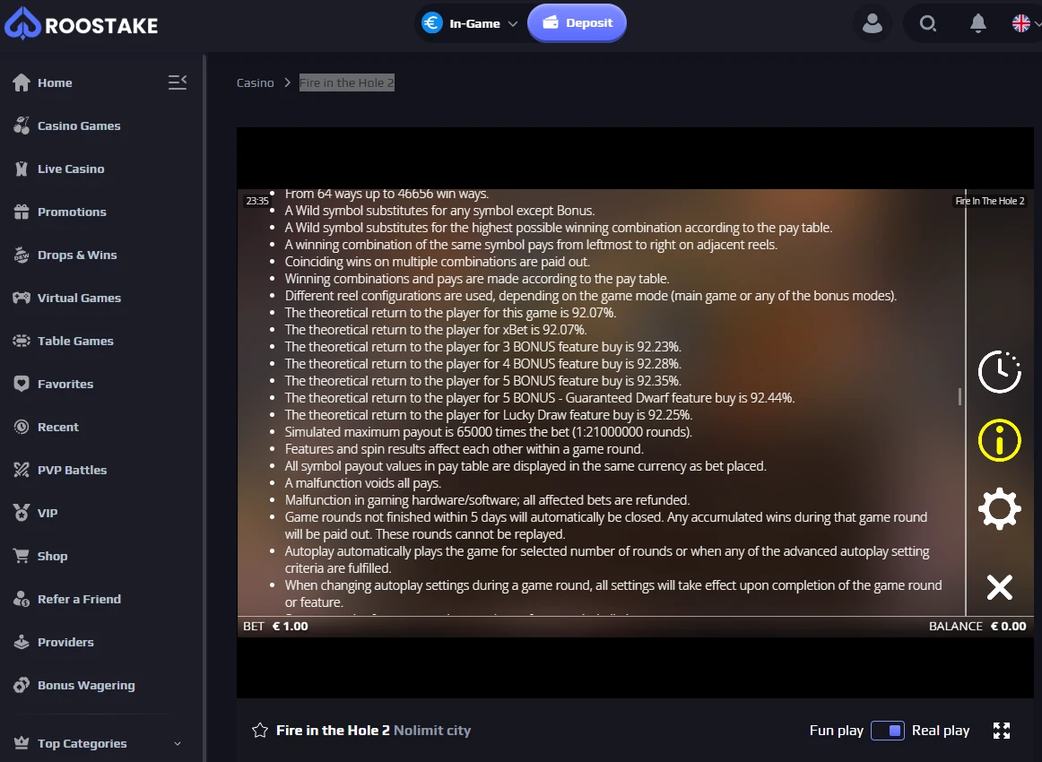Click the BALANCE € 0.00 display
This screenshot has height=762, width=1042.
[977, 627]
